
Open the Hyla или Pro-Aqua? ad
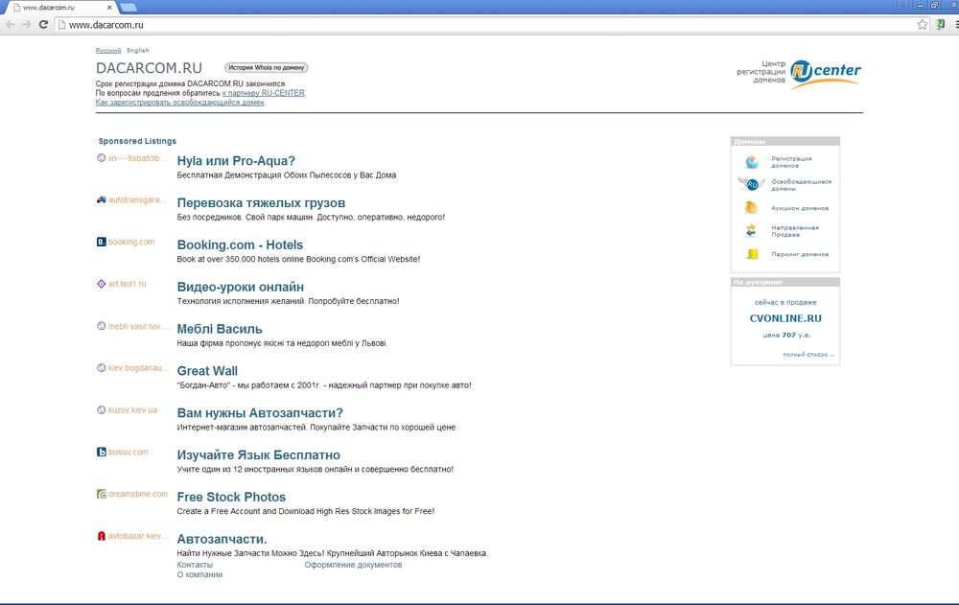pos(236,161)
